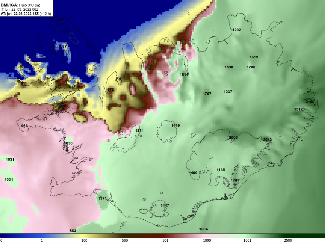The image size is (325, 243).
Task: Click the 1512 height value
Action: 298,109
